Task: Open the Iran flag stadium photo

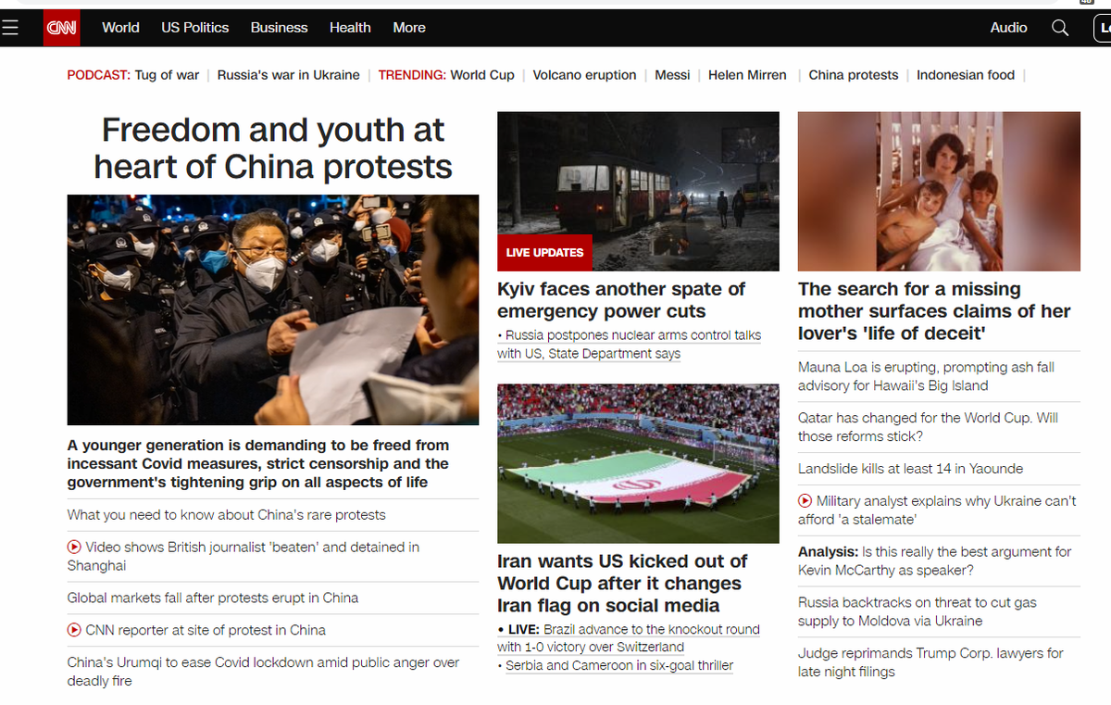Action: point(638,463)
